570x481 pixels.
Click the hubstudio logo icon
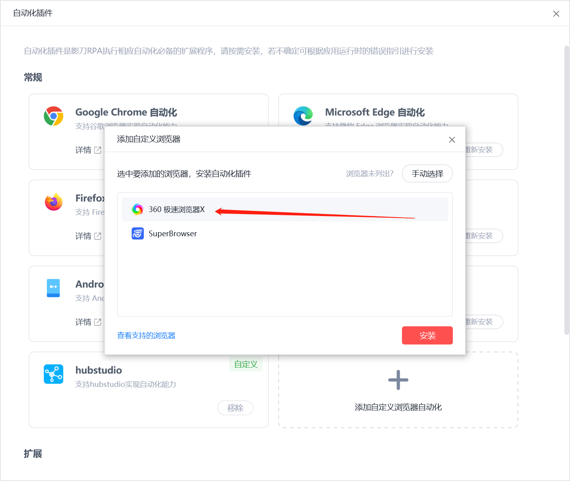pyautogui.click(x=54, y=374)
